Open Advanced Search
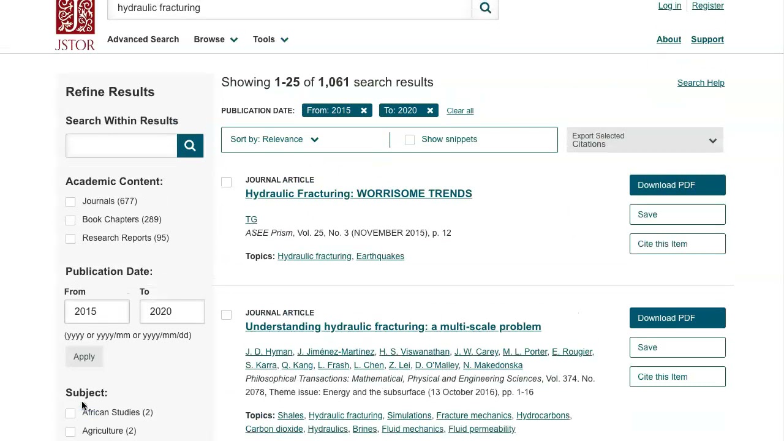This screenshot has height=441, width=784. [143, 39]
